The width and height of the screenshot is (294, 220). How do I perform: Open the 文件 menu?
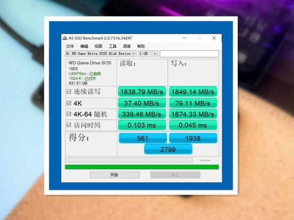tap(70, 46)
